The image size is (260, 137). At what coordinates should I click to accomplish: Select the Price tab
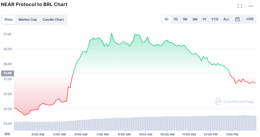pos(9,19)
